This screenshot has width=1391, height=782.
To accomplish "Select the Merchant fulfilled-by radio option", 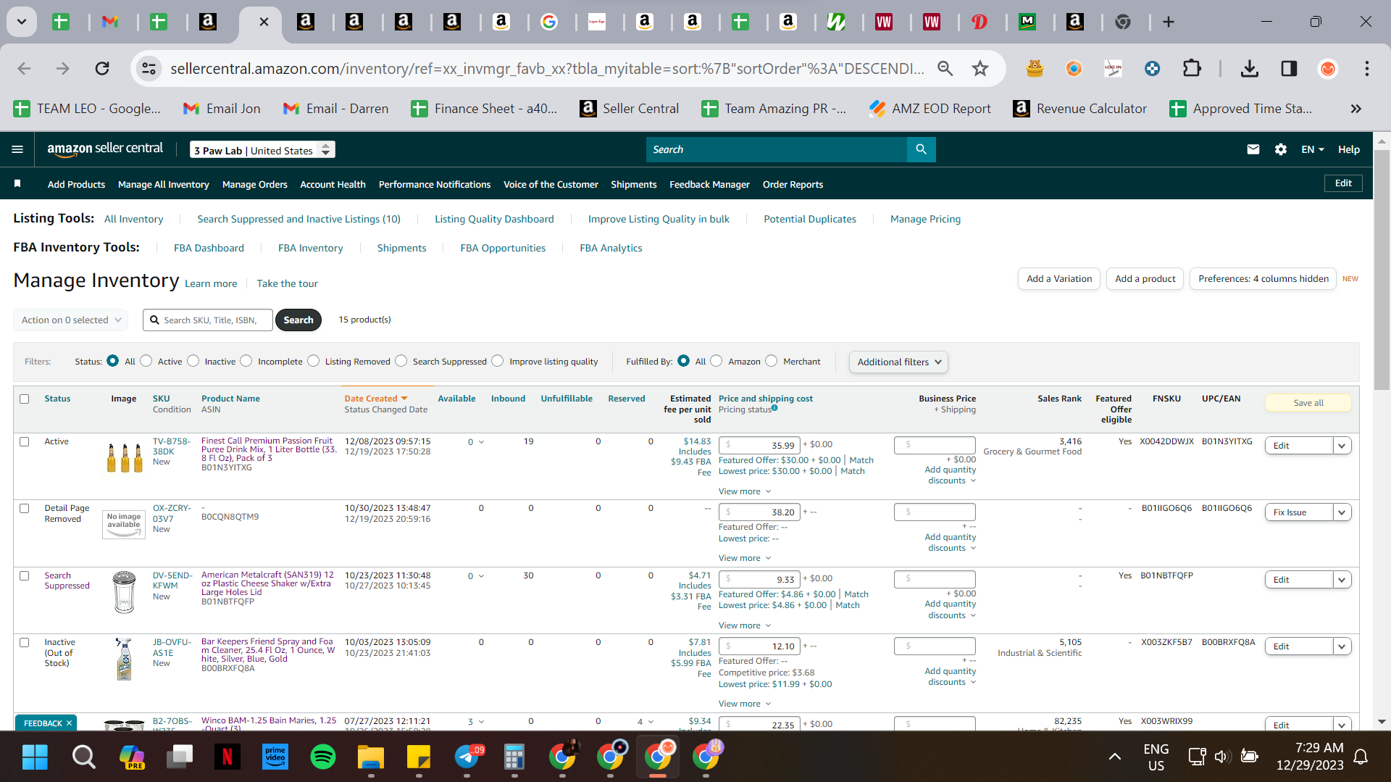I will 772,361.
